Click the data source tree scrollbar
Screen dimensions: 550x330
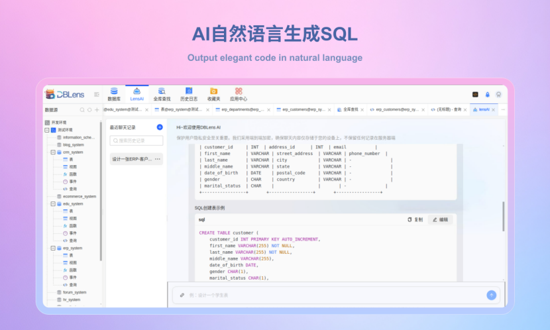[x=101, y=191]
